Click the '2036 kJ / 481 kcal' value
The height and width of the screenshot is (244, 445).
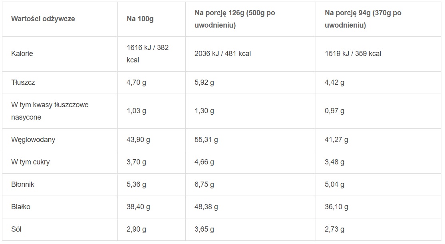coord(223,54)
